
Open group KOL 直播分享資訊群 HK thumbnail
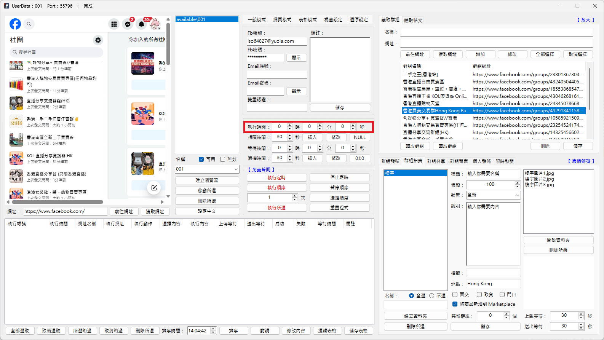[x=16, y=158]
